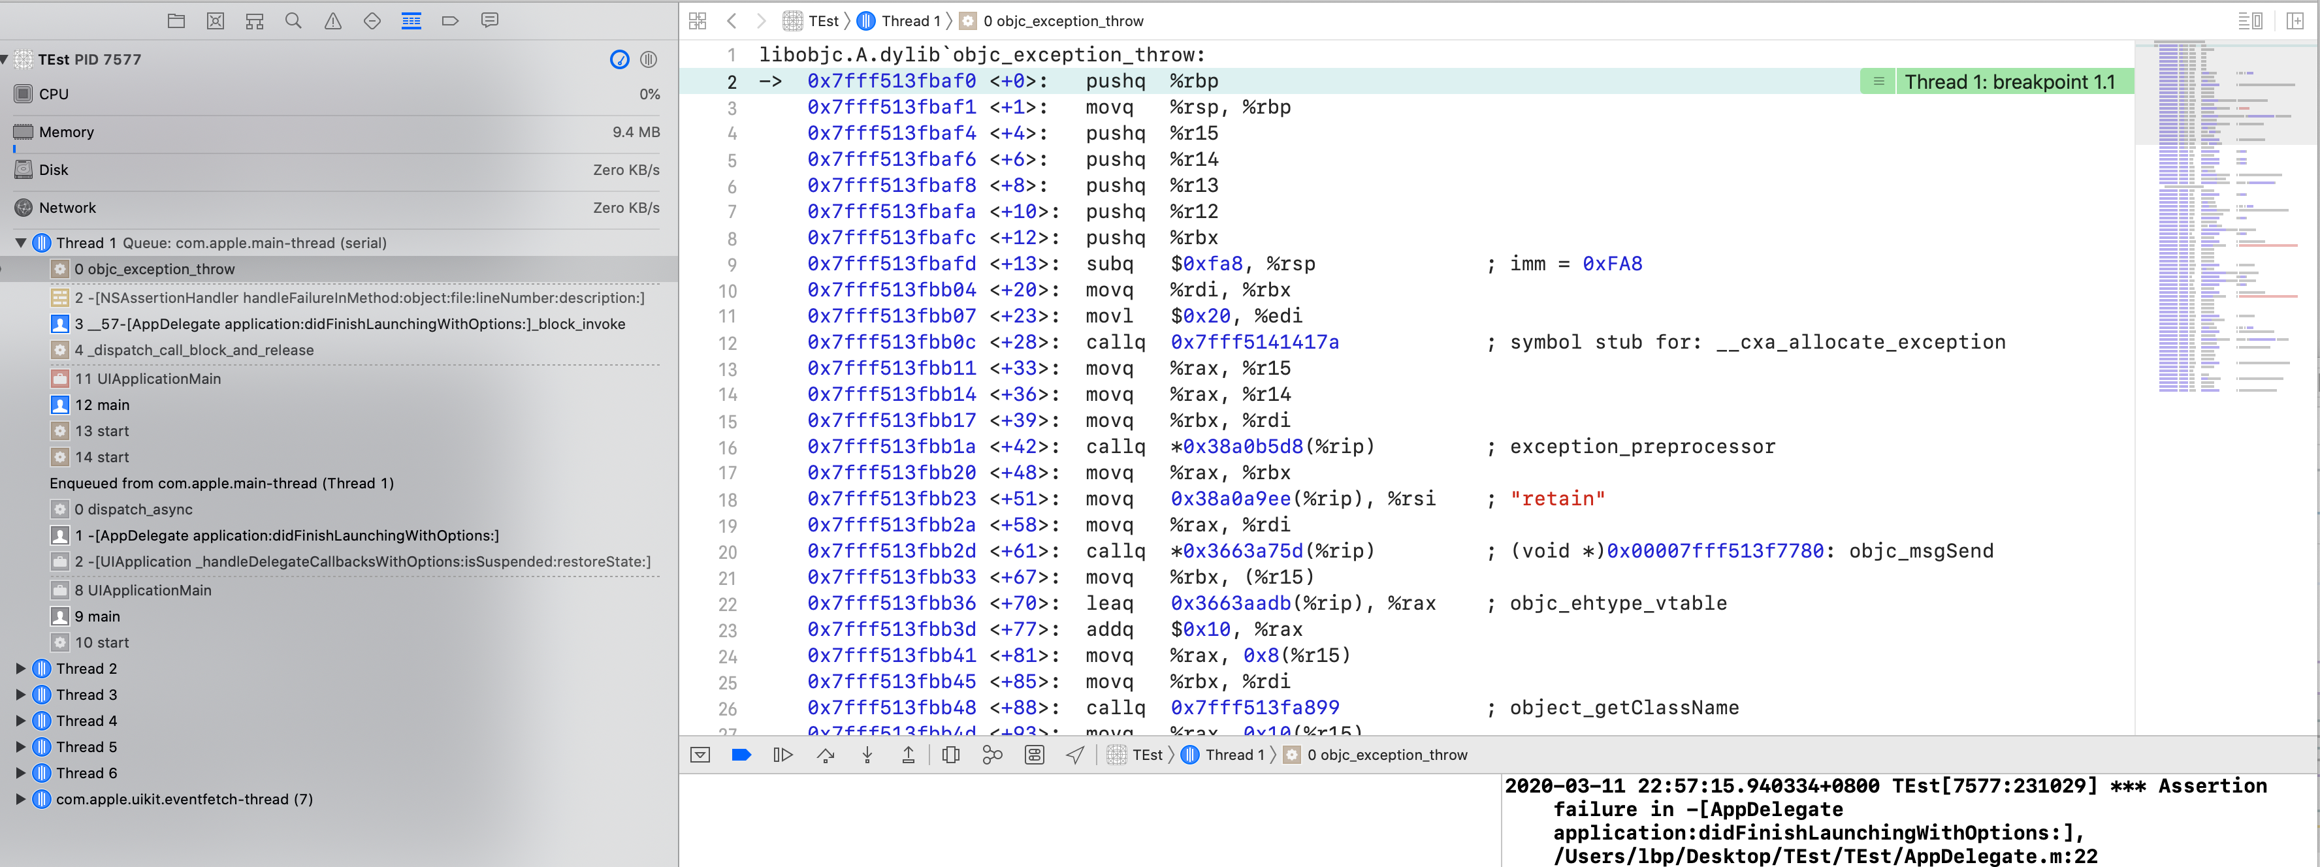Image resolution: width=2320 pixels, height=867 pixels.
Task: Click TEst in the top jump bar
Action: point(811,21)
